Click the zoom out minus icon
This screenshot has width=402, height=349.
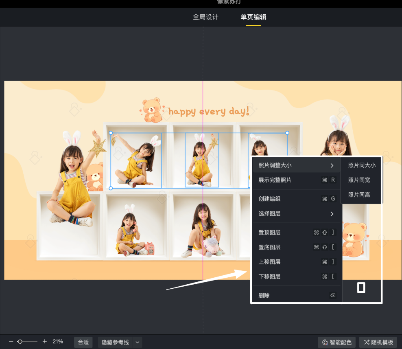tap(11, 342)
